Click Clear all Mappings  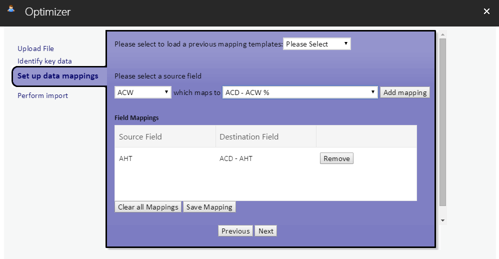click(148, 207)
